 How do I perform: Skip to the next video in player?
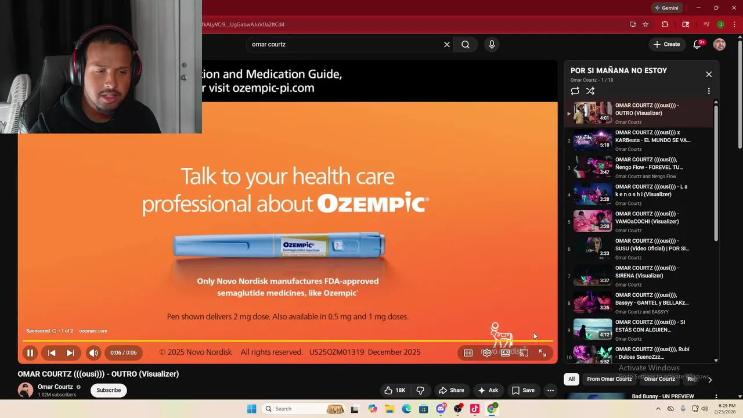tap(70, 352)
